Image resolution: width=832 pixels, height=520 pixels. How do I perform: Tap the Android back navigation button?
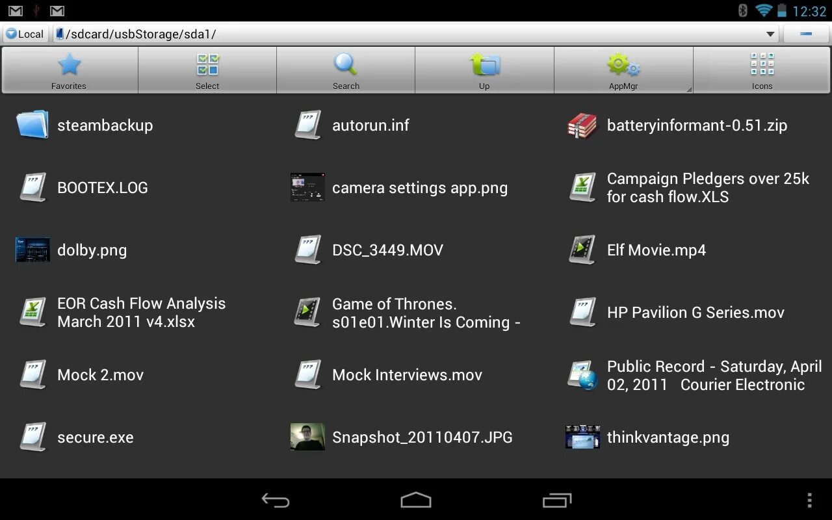276,500
